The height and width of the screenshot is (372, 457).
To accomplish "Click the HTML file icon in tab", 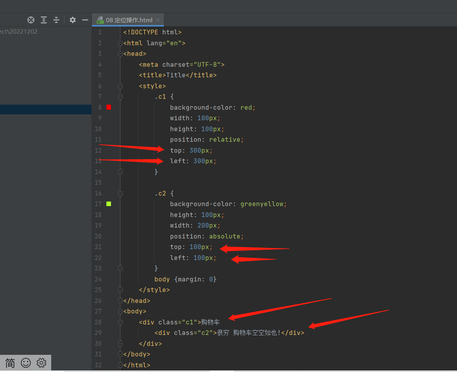I will coord(100,20).
